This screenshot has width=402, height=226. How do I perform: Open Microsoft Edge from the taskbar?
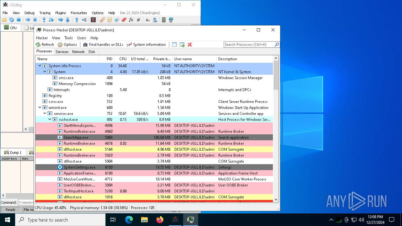click(129, 220)
